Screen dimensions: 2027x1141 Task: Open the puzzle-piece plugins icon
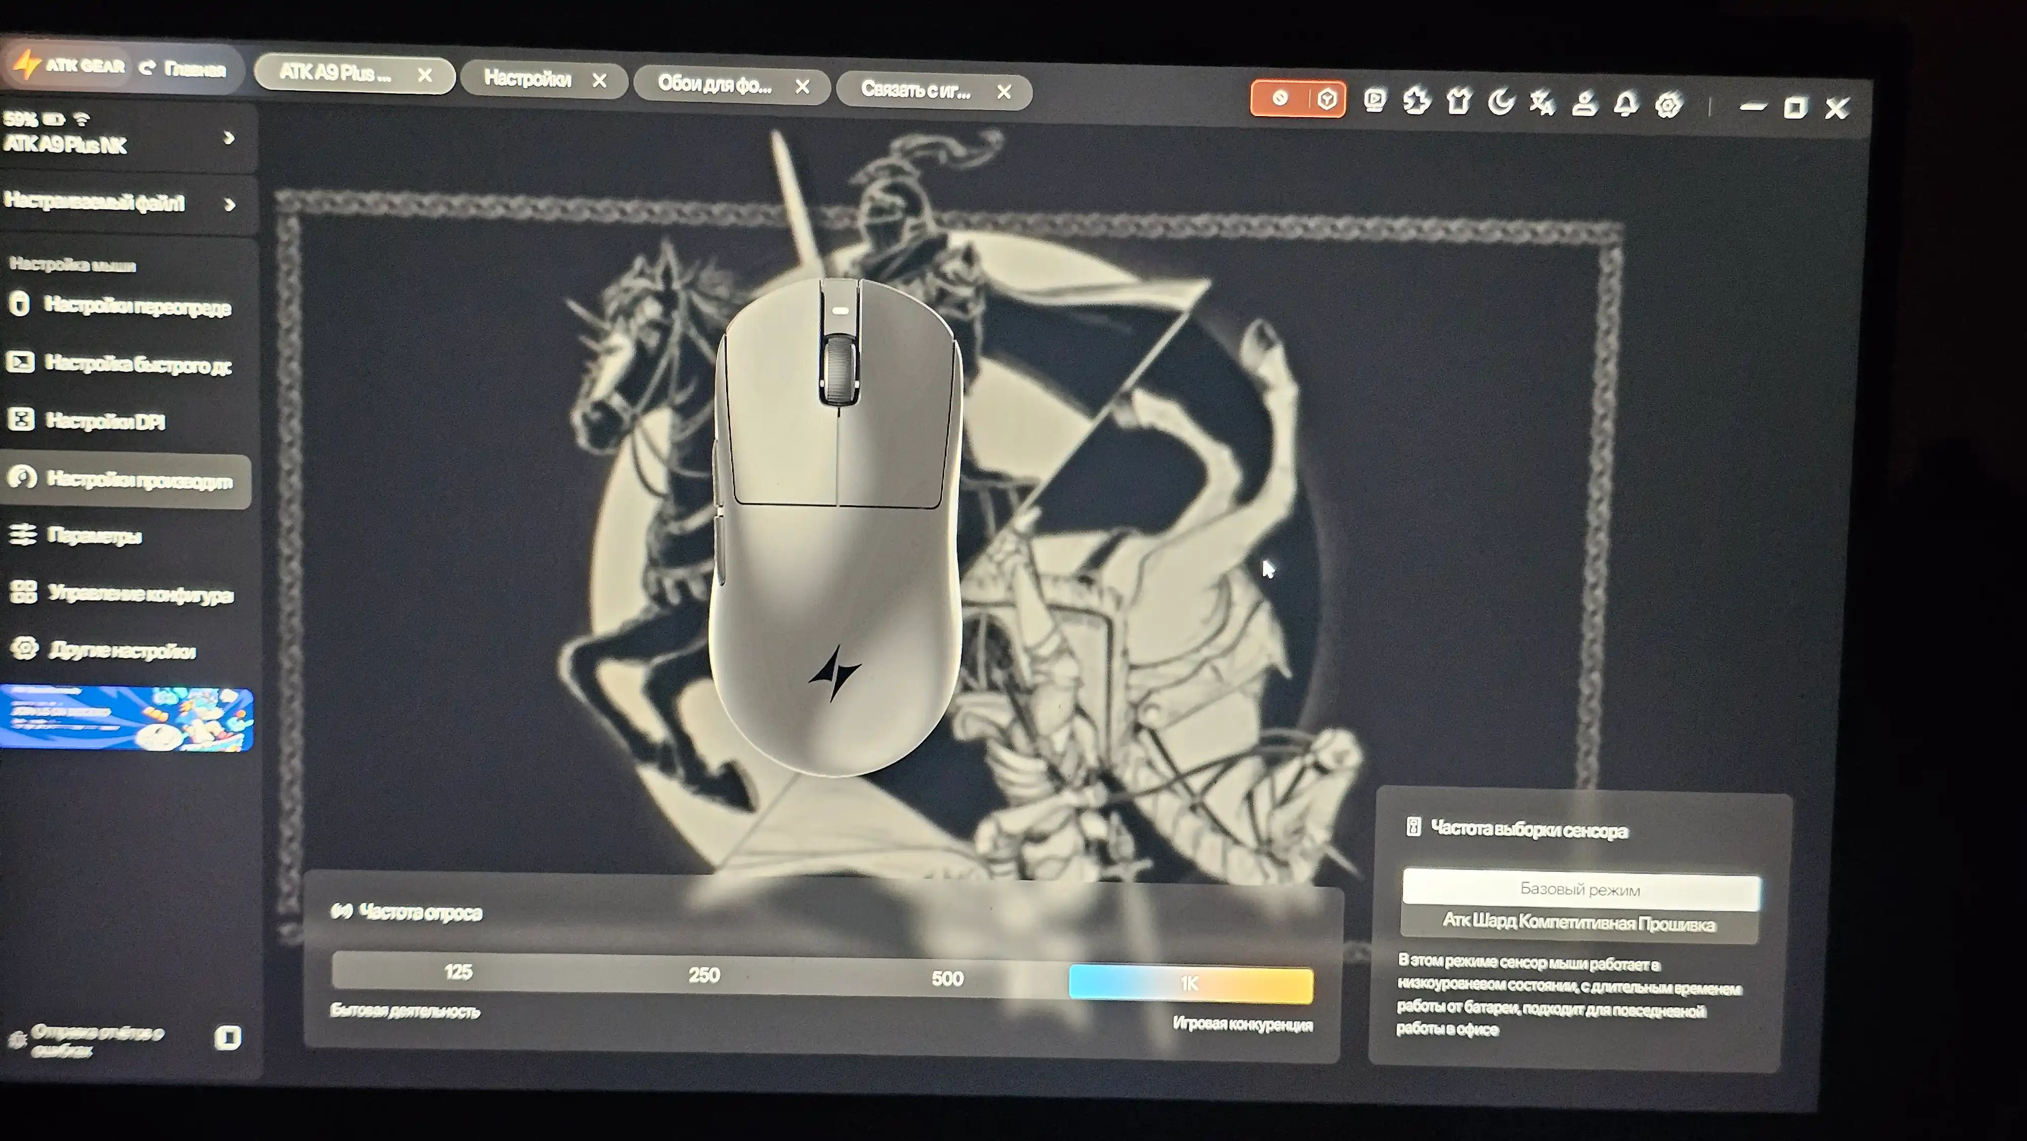click(1416, 101)
